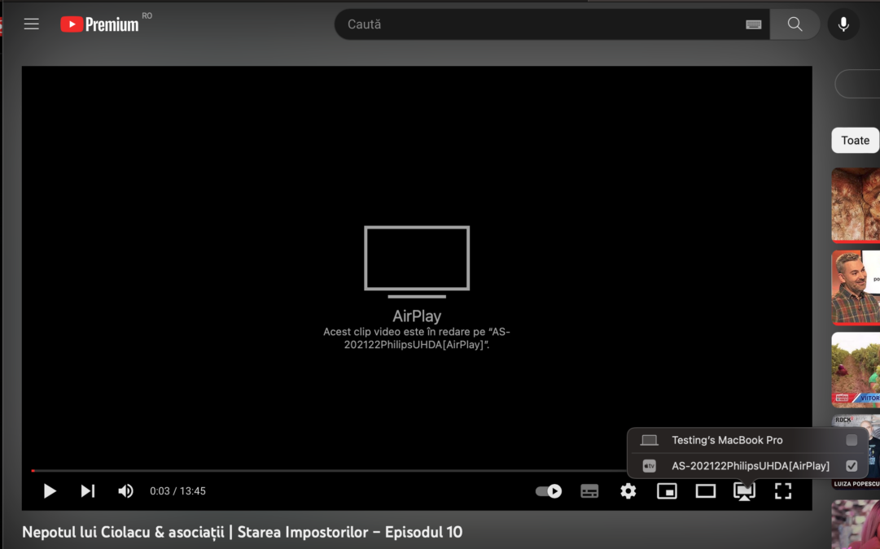
Task: Toggle the autoplay switch in the player
Action: click(548, 490)
